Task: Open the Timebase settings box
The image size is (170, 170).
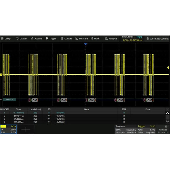Action: pyautogui.click(x=126, y=129)
